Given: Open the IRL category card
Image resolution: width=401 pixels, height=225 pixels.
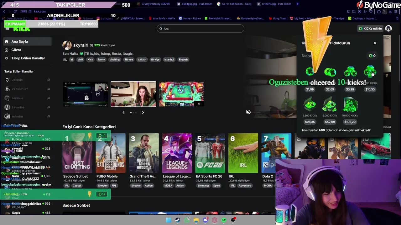Looking at the screenshot, I should 243,153.
